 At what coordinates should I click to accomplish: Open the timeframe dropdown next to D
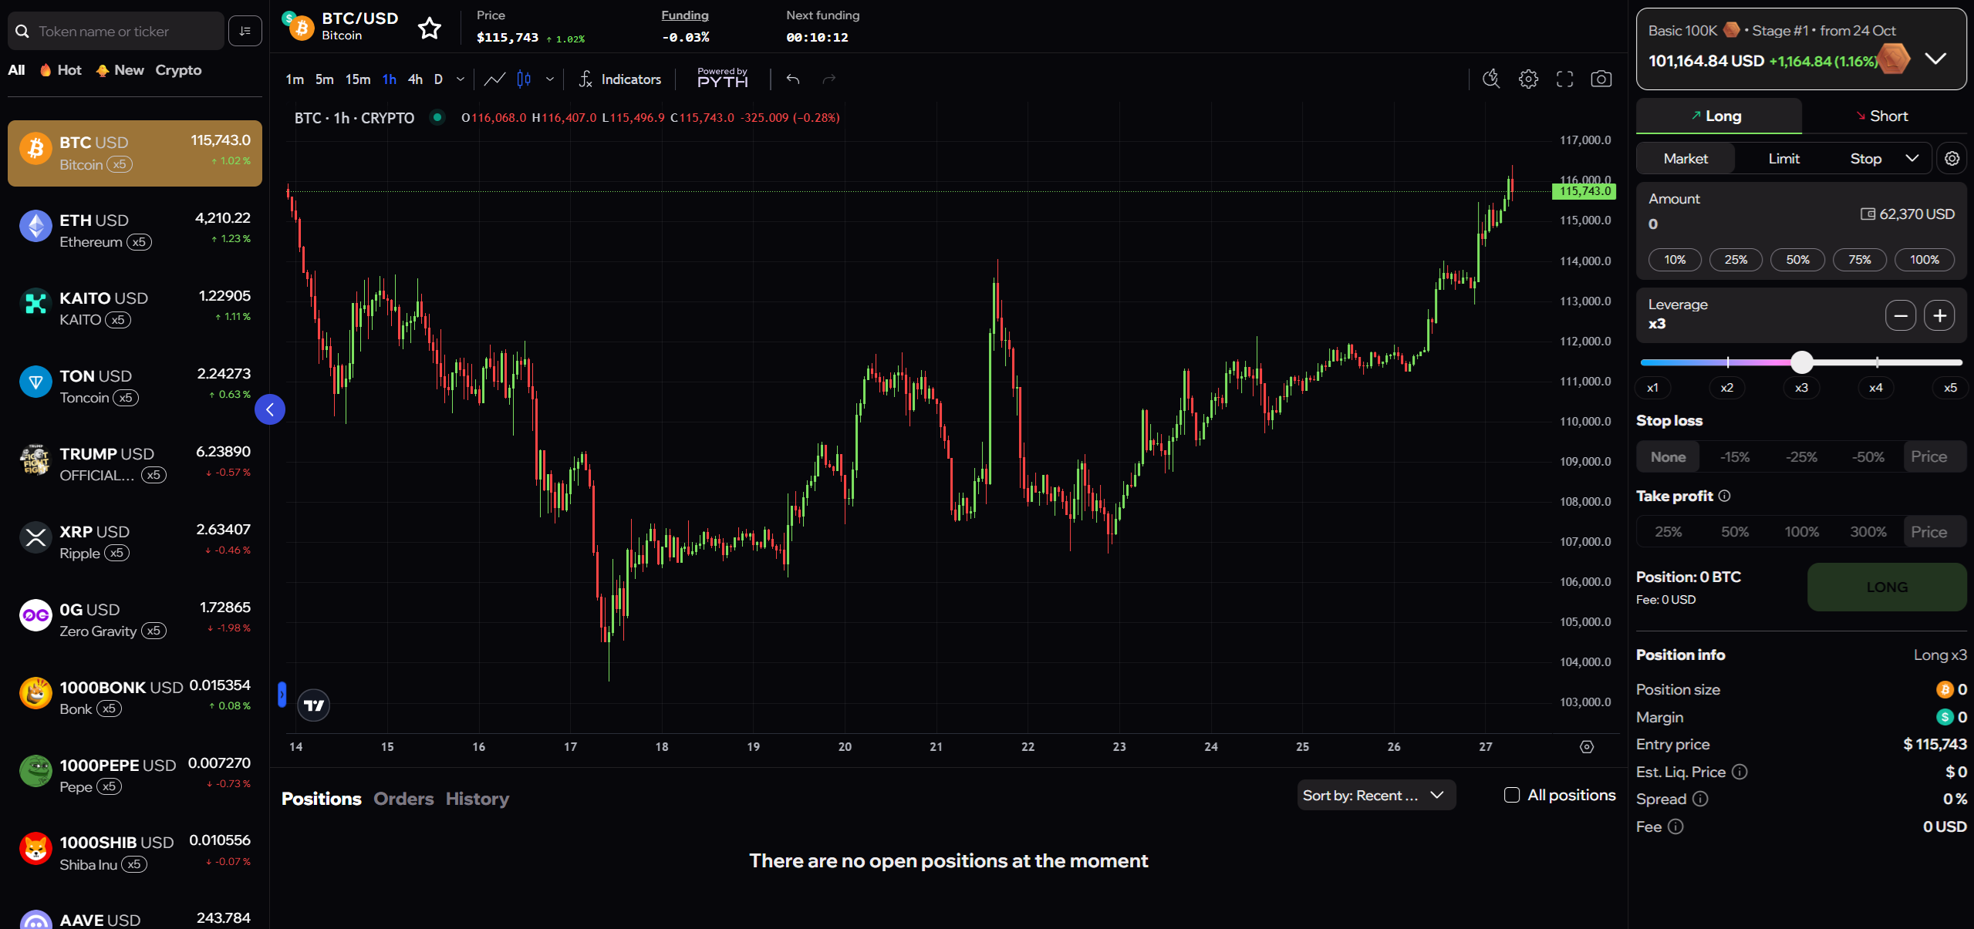[x=461, y=79]
